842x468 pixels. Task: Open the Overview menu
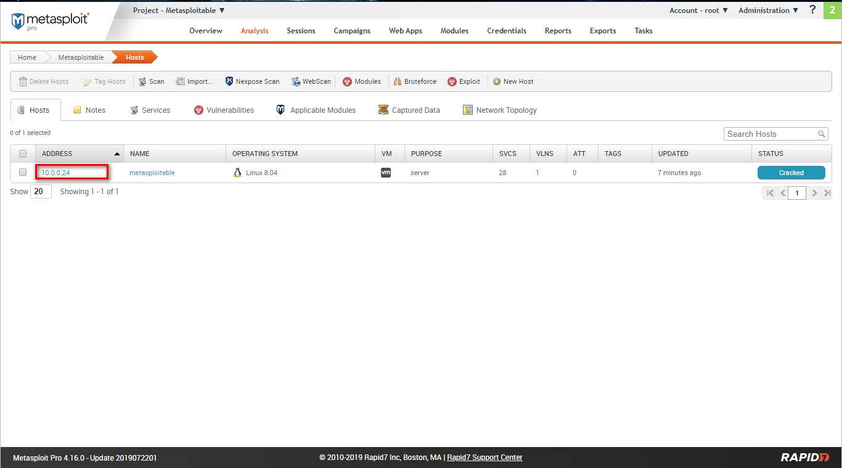(206, 31)
